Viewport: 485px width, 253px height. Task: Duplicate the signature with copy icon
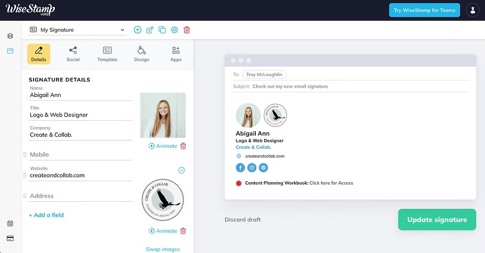162,30
